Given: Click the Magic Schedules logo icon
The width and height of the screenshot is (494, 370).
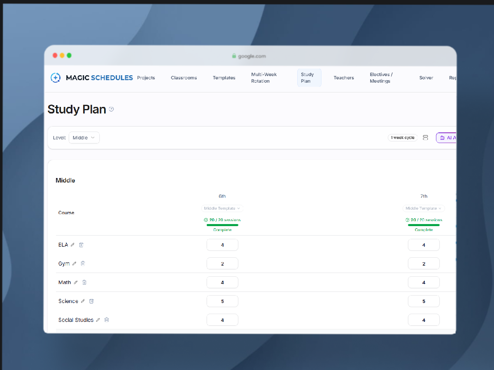Looking at the screenshot, I should [x=56, y=78].
